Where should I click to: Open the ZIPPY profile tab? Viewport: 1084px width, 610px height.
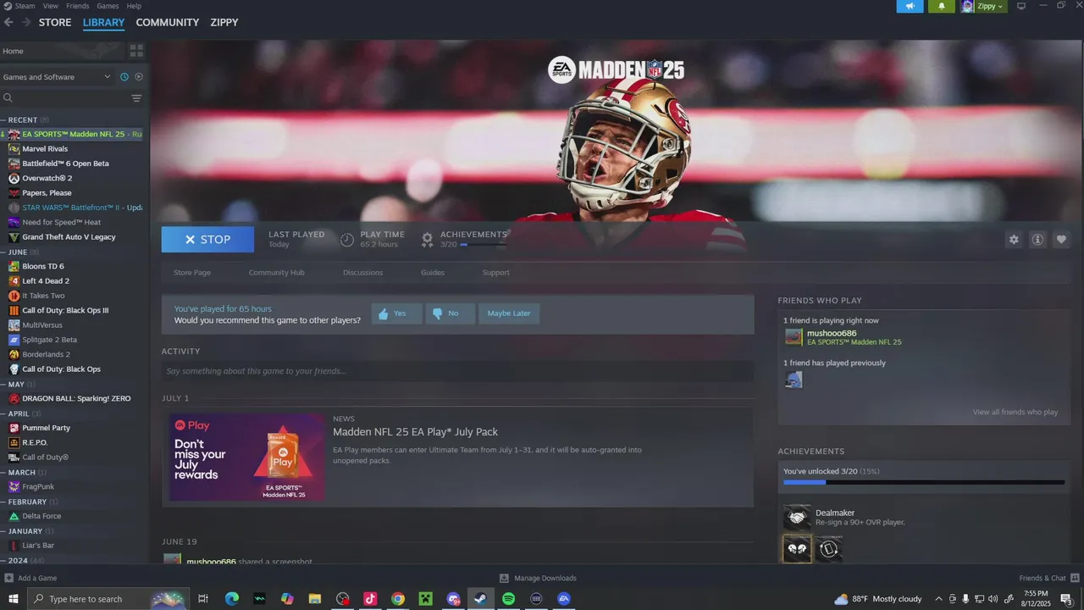(224, 23)
